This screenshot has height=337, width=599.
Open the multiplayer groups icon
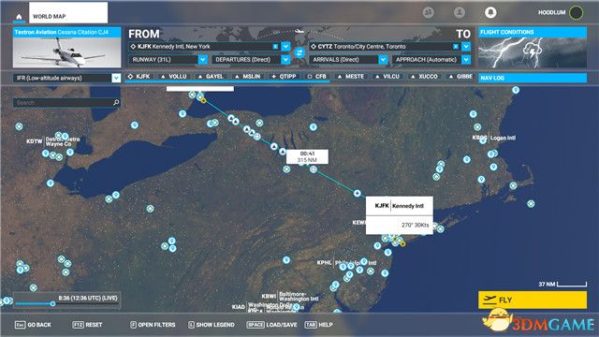pyautogui.click(x=429, y=12)
